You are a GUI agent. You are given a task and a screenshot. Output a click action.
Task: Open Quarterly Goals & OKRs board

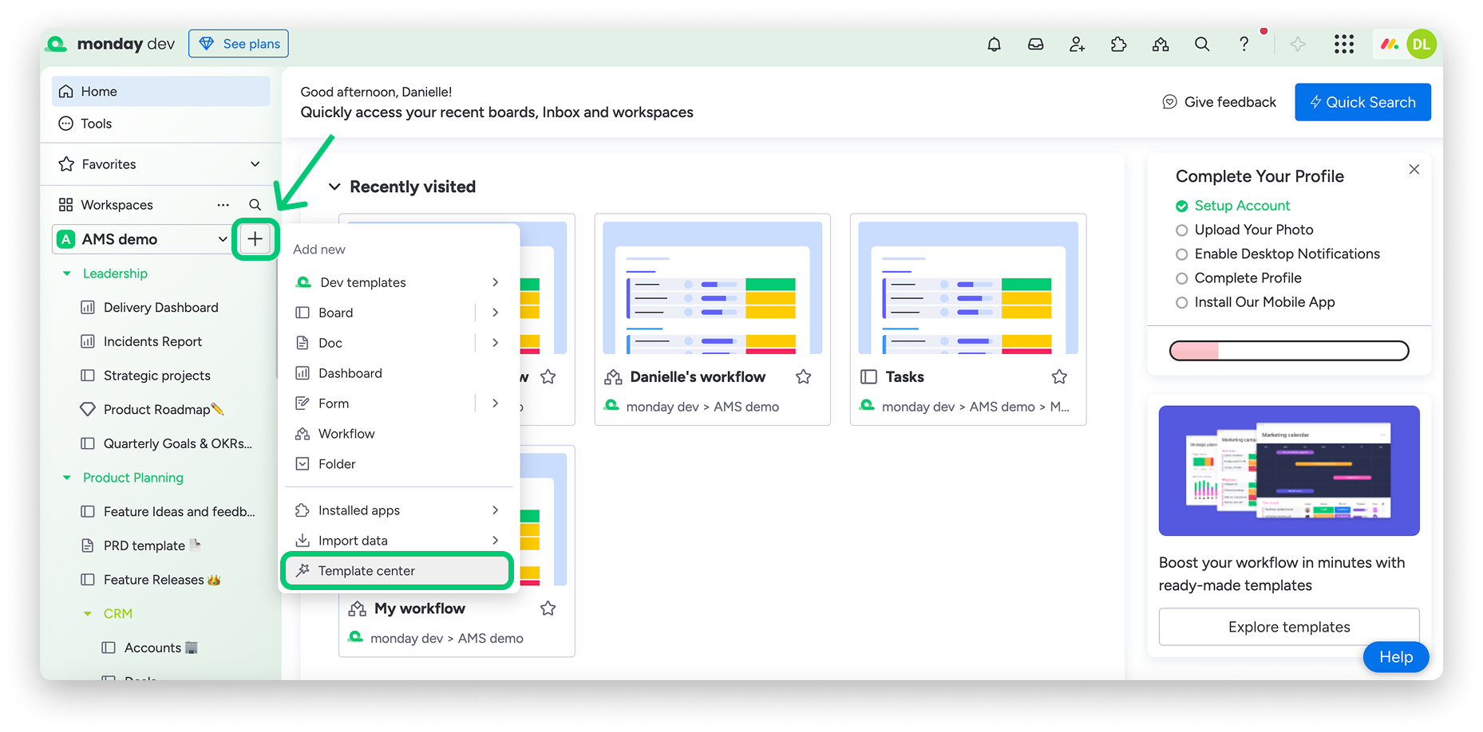tap(177, 443)
